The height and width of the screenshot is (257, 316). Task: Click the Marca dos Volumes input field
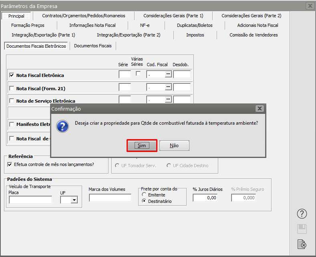tap(110, 198)
